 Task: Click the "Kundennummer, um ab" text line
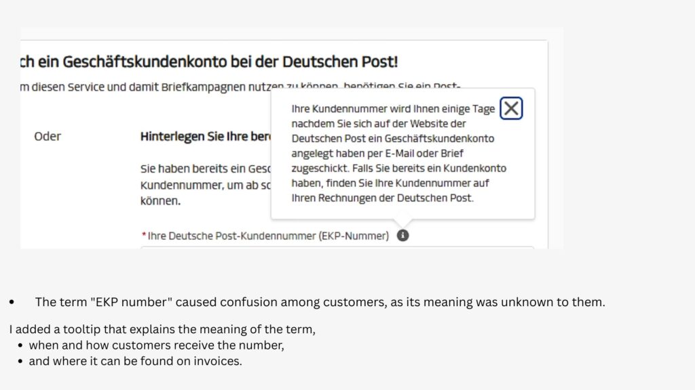tap(205, 185)
